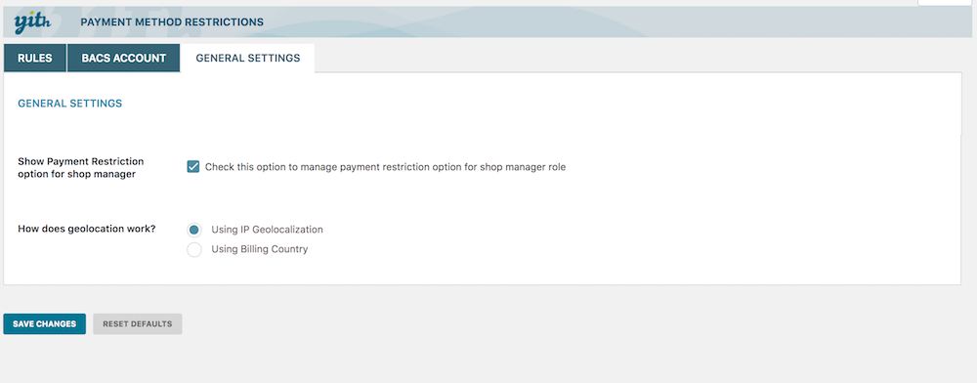Click the Reset Defaults button
This screenshot has width=977, height=383.
coord(138,323)
